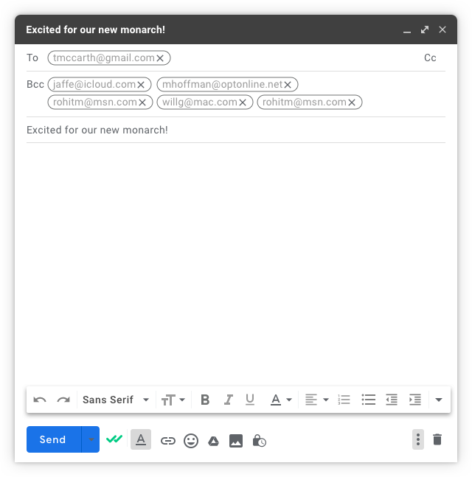472x477 pixels.
Task: Open the Sans Serif font dropdown
Action: tap(116, 400)
